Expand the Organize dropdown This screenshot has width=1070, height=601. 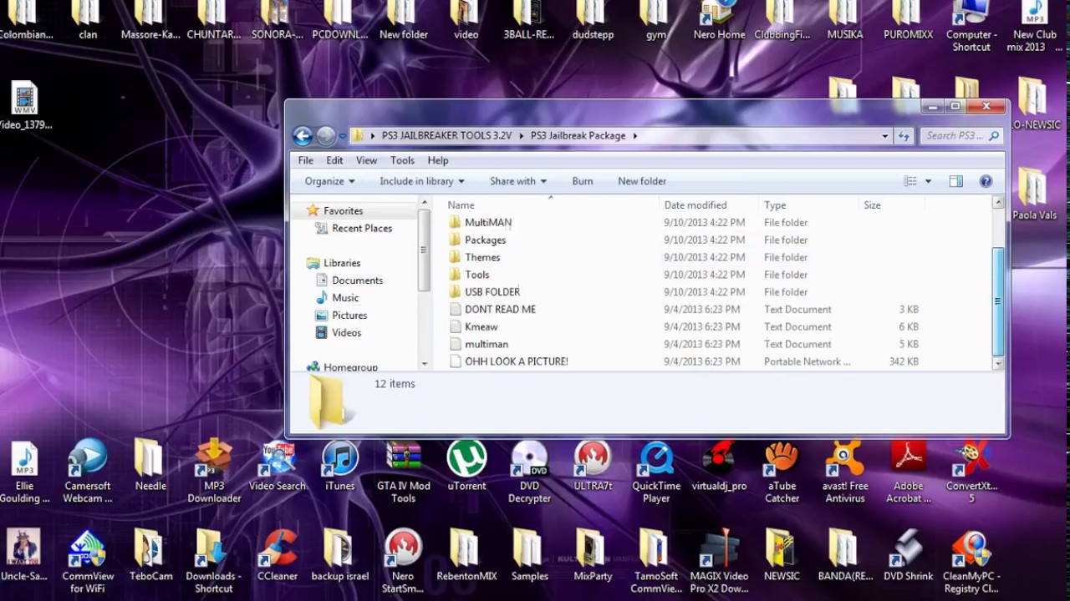329,181
